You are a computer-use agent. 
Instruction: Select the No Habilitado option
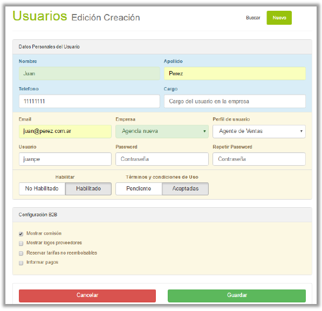click(42, 189)
